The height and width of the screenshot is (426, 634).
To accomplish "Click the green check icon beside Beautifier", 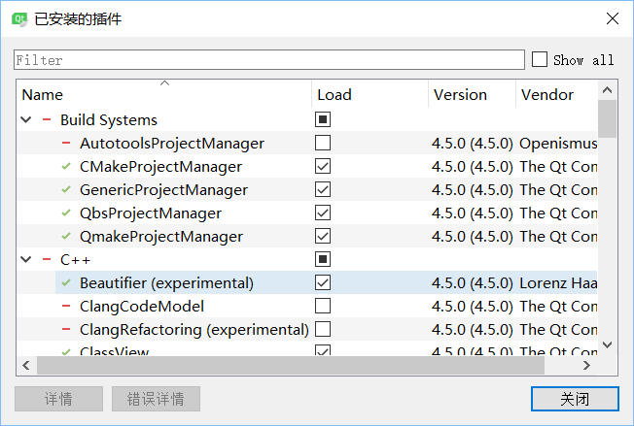I will coord(66,283).
